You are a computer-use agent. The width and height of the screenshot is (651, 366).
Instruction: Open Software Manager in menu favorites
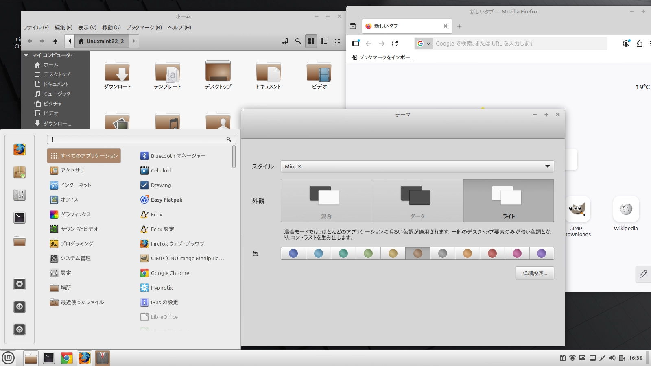[x=19, y=172]
